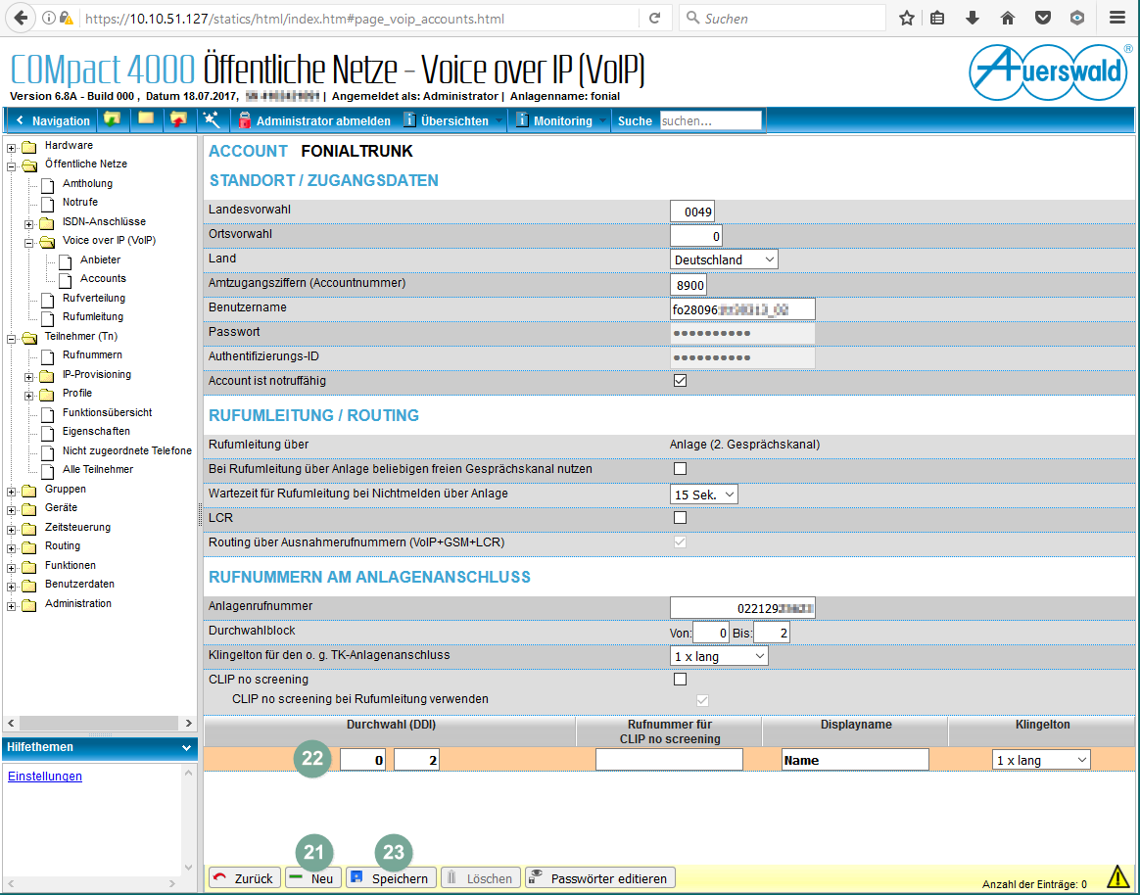Open the Land dropdown showing Deutschland
The image size is (1140, 895).
pyautogui.click(x=724, y=259)
